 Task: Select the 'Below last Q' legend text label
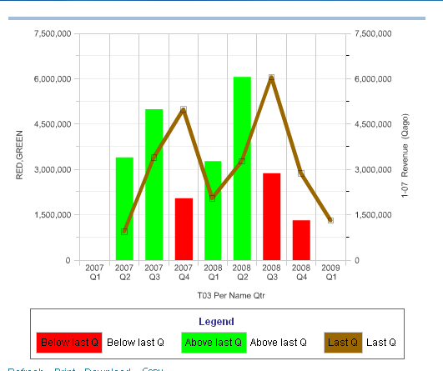click(x=135, y=343)
